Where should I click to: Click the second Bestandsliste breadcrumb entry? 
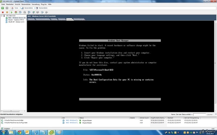43,8
